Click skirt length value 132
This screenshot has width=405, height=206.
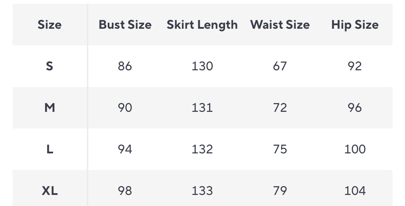pyautogui.click(x=202, y=149)
